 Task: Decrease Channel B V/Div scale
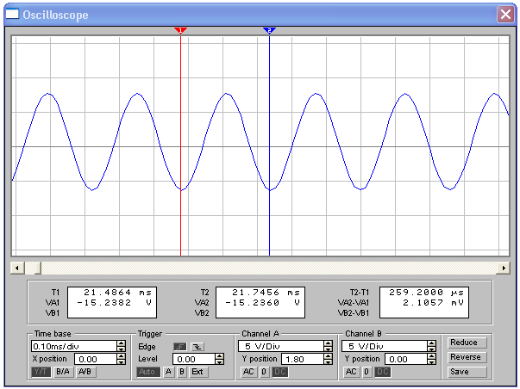pyautogui.click(x=431, y=349)
